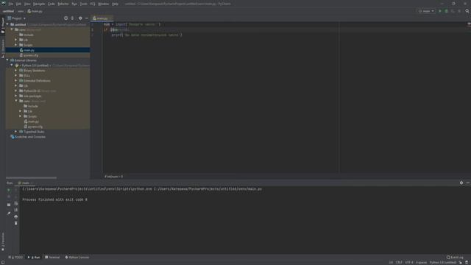
Task: Click the 'untitled' breadcrumb in navigation bar
Action: point(8,11)
